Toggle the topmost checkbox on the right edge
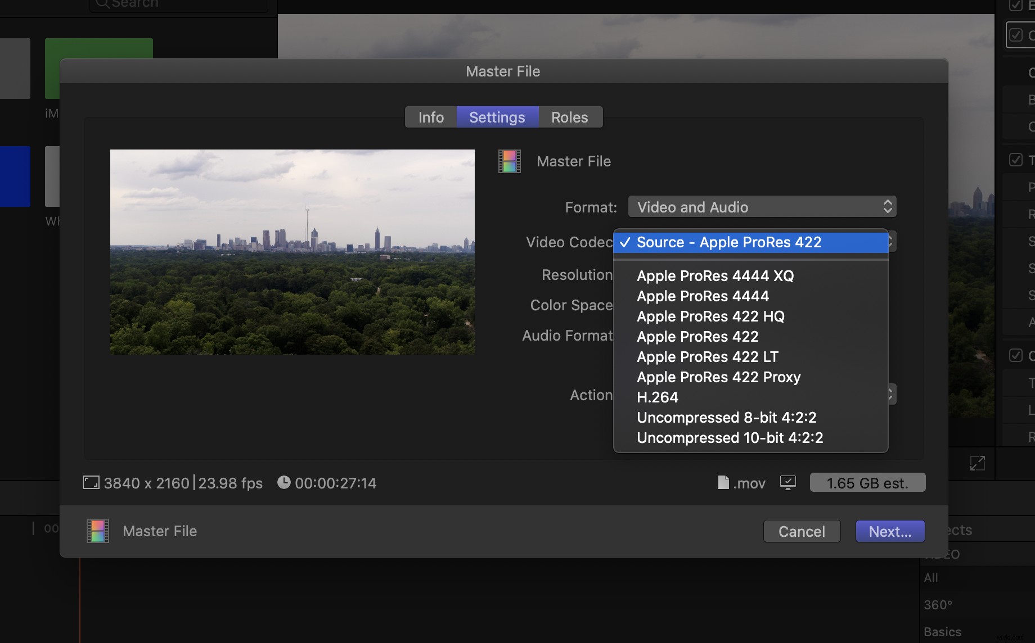The width and height of the screenshot is (1035, 643). coord(1016,5)
